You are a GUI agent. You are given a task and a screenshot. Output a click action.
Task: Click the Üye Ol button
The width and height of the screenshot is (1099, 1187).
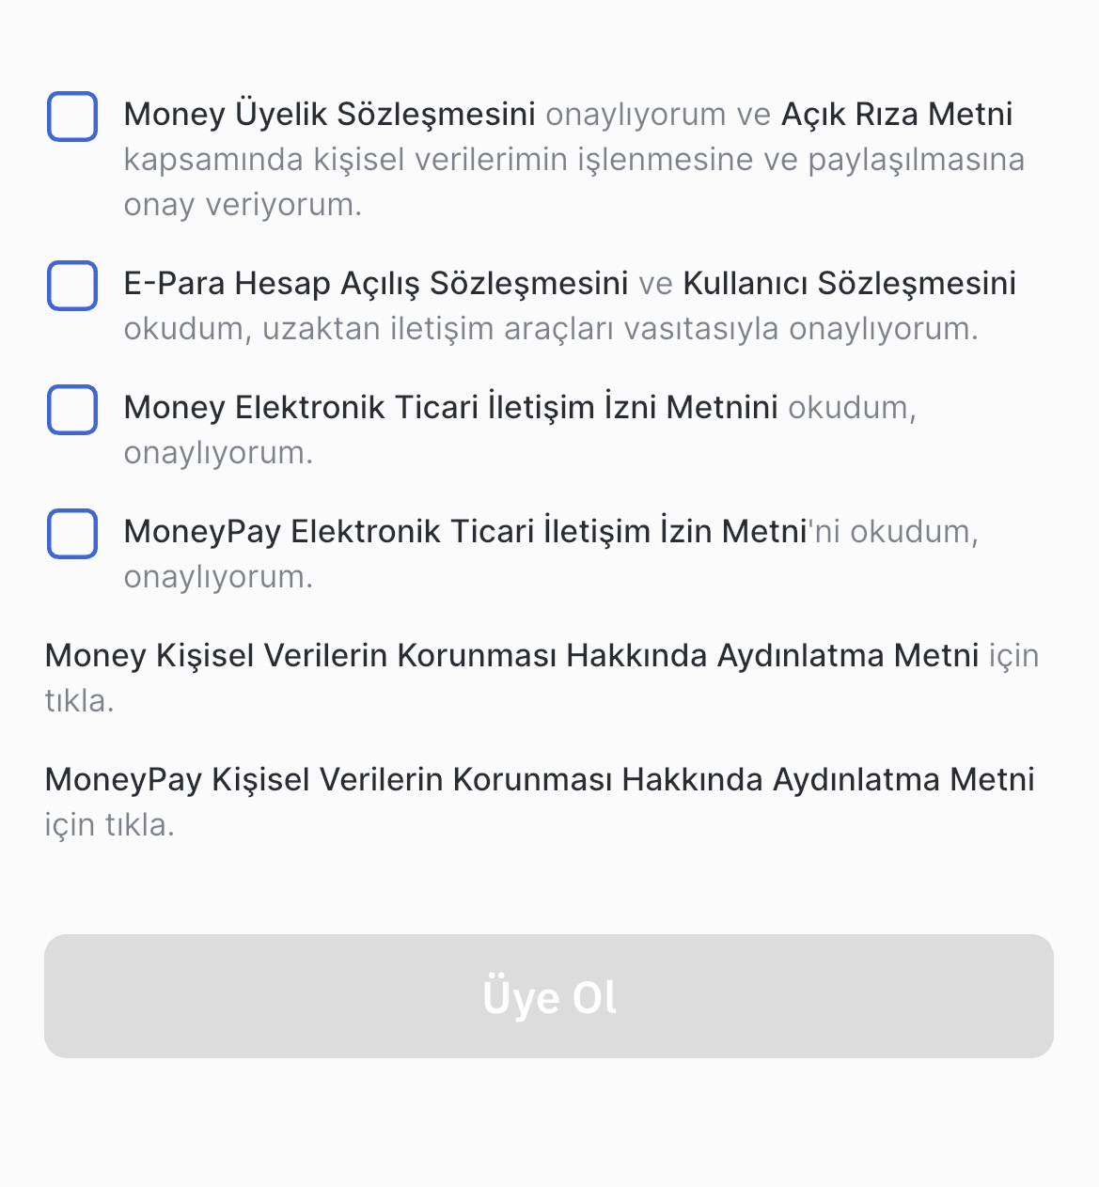point(549,996)
